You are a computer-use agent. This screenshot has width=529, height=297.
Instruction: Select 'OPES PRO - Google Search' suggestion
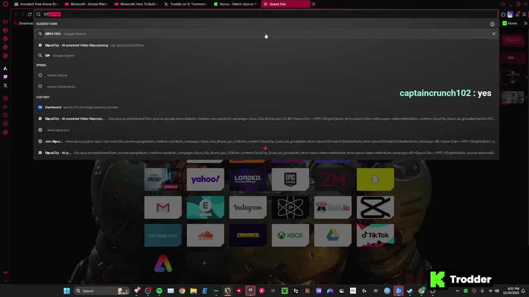[x=266, y=34]
